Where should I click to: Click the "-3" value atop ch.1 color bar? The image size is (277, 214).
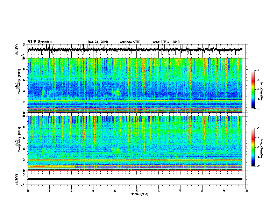pyautogui.click(x=258, y=70)
